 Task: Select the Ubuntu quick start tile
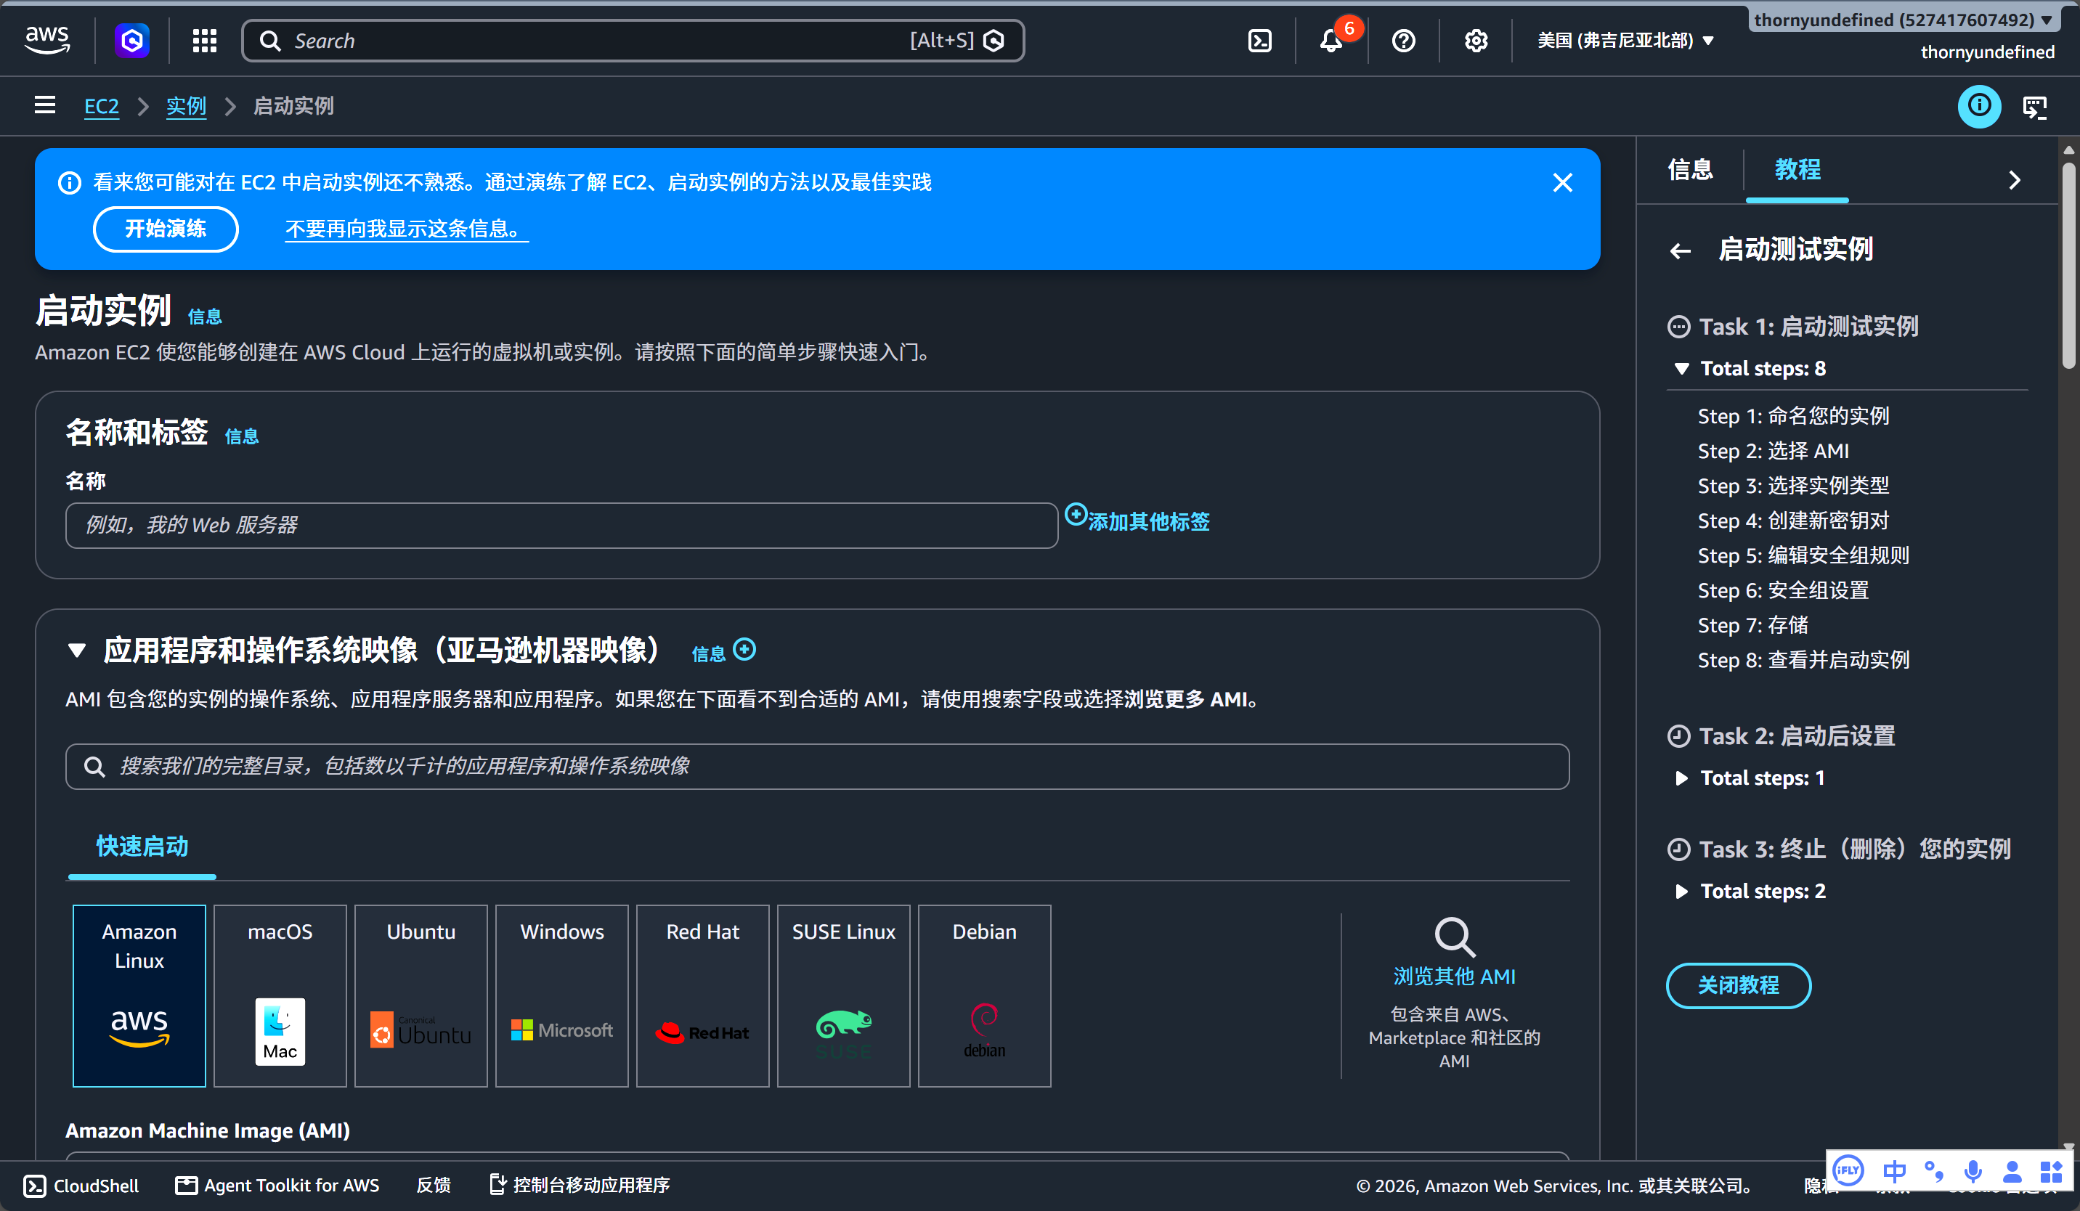(421, 995)
